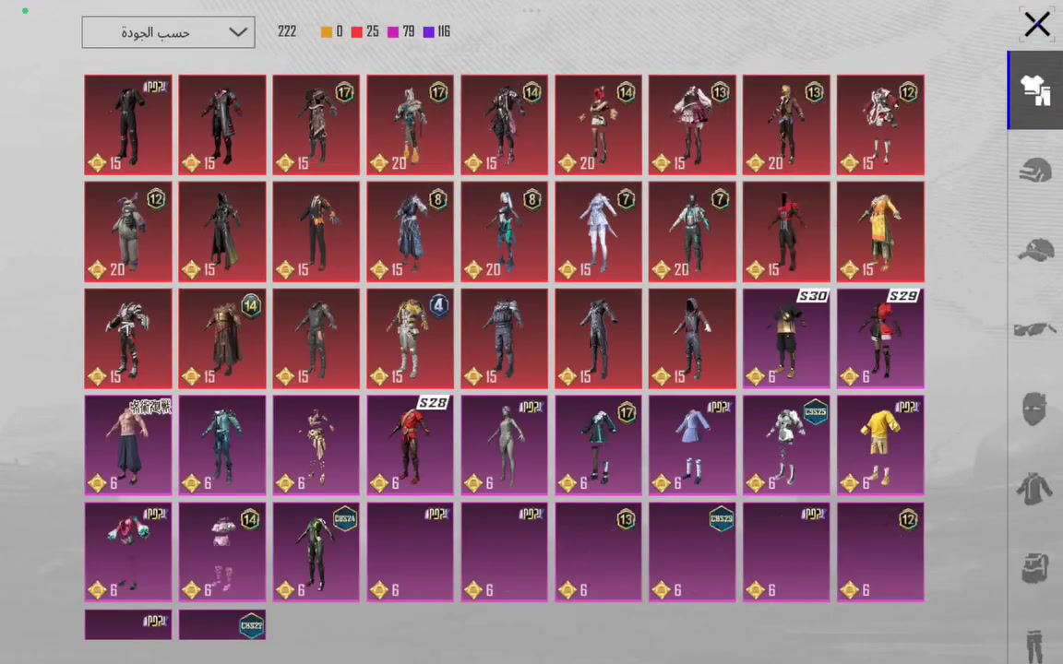1063x664 pixels.
Task: Select the white outfit with badge 7
Action: pos(598,231)
